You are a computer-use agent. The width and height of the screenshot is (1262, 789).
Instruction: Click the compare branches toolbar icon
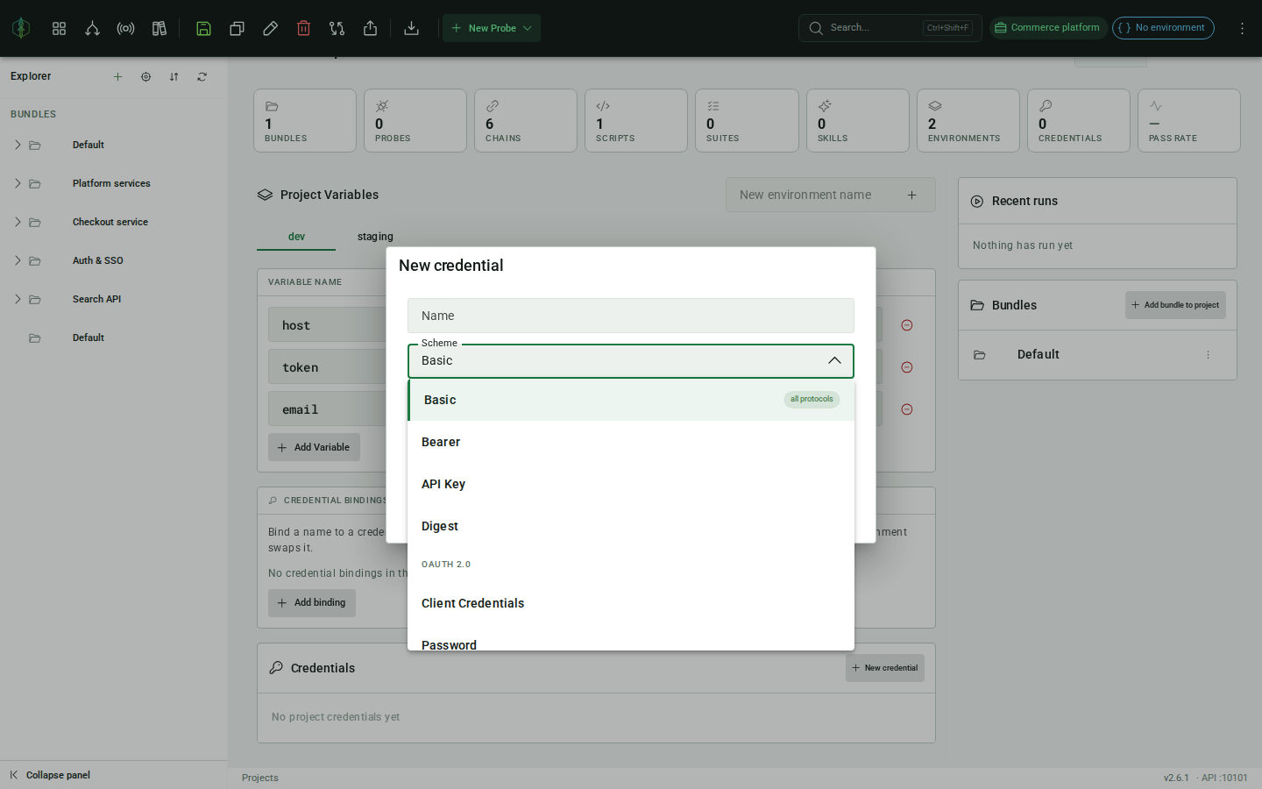click(337, 28)
